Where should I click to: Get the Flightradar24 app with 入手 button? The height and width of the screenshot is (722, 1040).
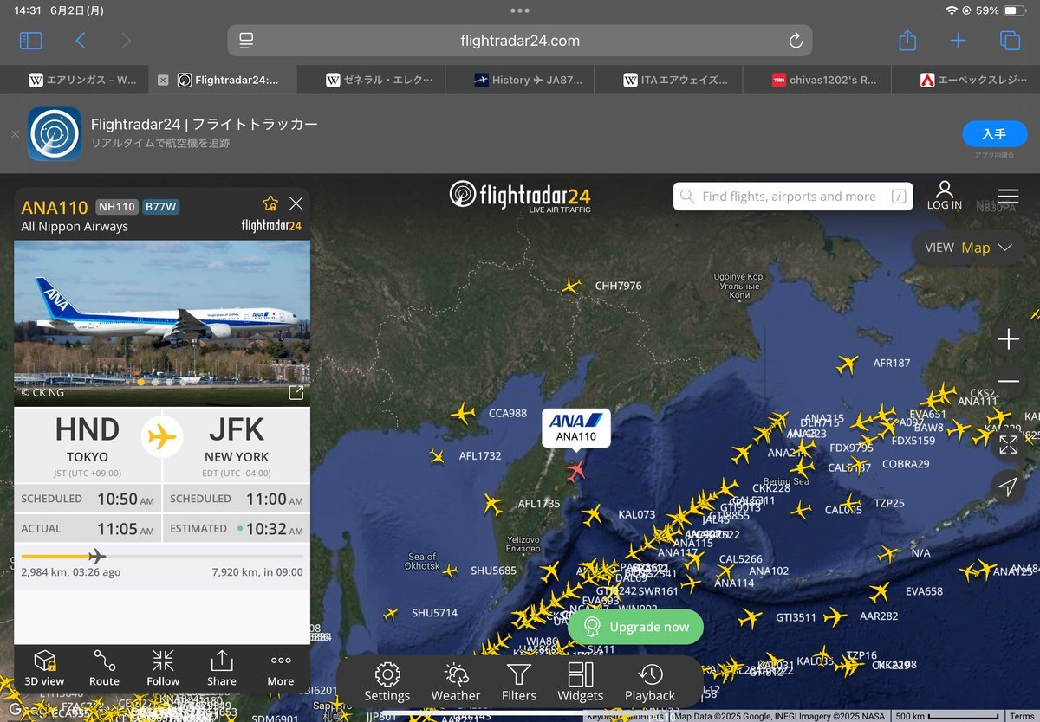point(994,133)
